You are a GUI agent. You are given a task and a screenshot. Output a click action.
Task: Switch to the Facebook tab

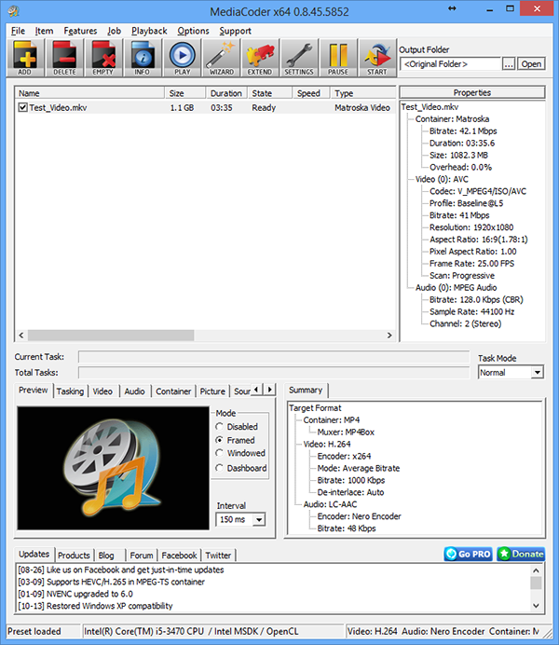pyautogui.click(x=179, y=556)
